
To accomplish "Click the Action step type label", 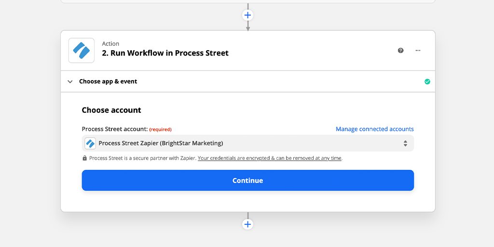I will click(110, 44).
